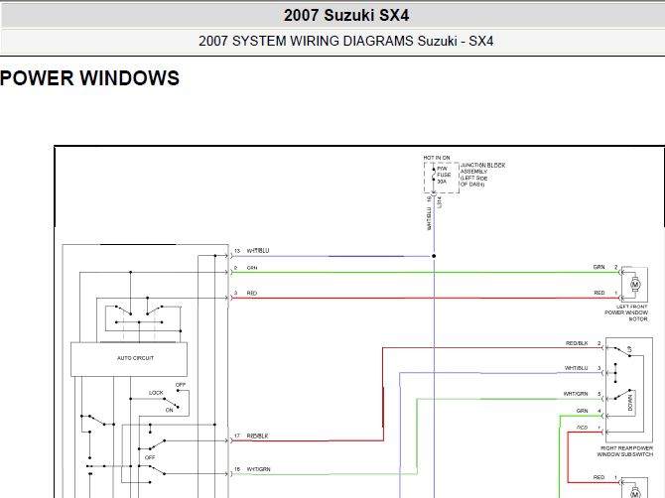Select the 'WHT/GRN' label at pin 16
The width and height of the screenshot is (665, 498).
[x=259, y=469]
